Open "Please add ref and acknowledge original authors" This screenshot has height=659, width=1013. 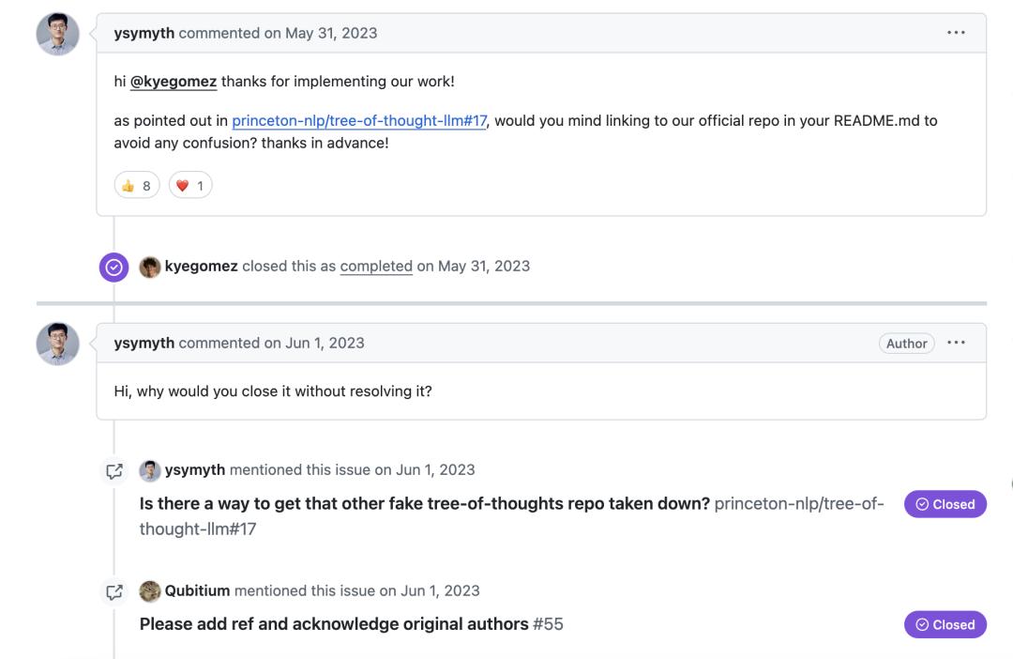(x=334, y=624)
